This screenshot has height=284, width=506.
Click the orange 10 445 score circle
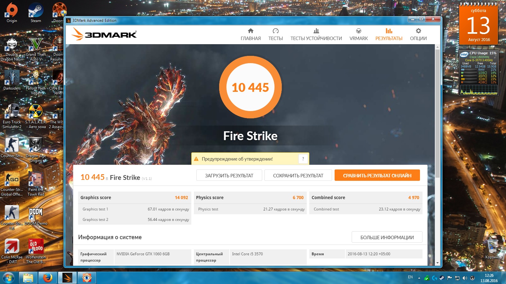pyautogui.click(x=250, y=87)
